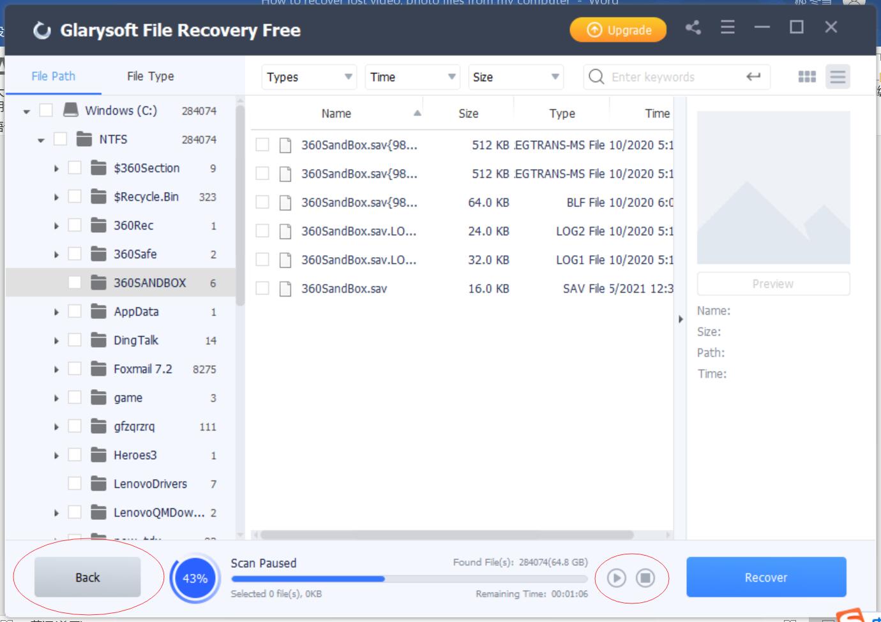Switch to thumbnail grid view
881x622 pixels.
coord(807,77)
